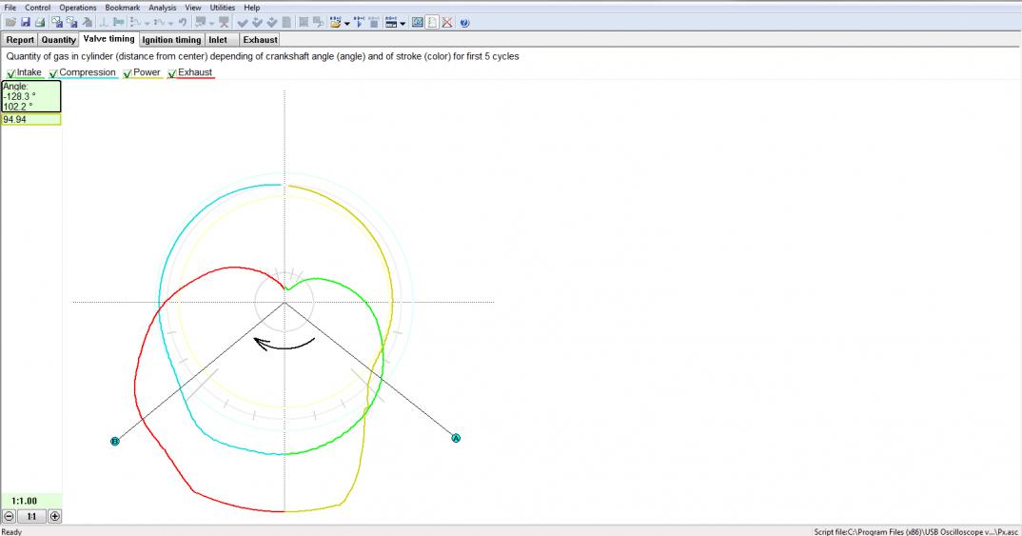Disable the Exhaust stroke checkbox
Viewport: 1022px width, 536px height.
pyautogui.click(x=172, y=73)
